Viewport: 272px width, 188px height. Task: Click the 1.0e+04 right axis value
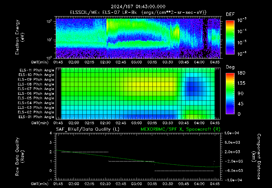coord(232,133)
